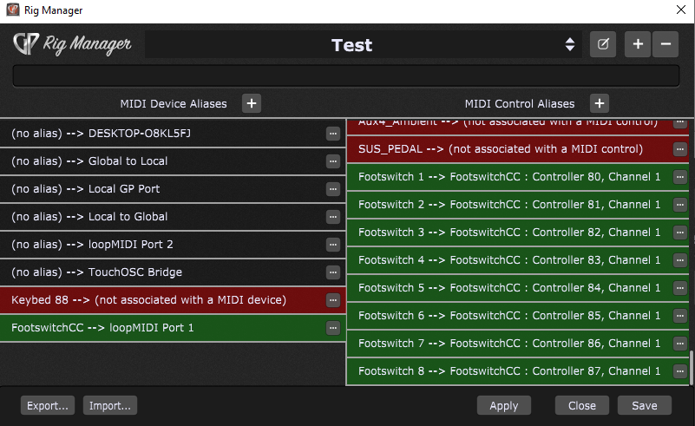Click the Export... button

click(48, 405)
